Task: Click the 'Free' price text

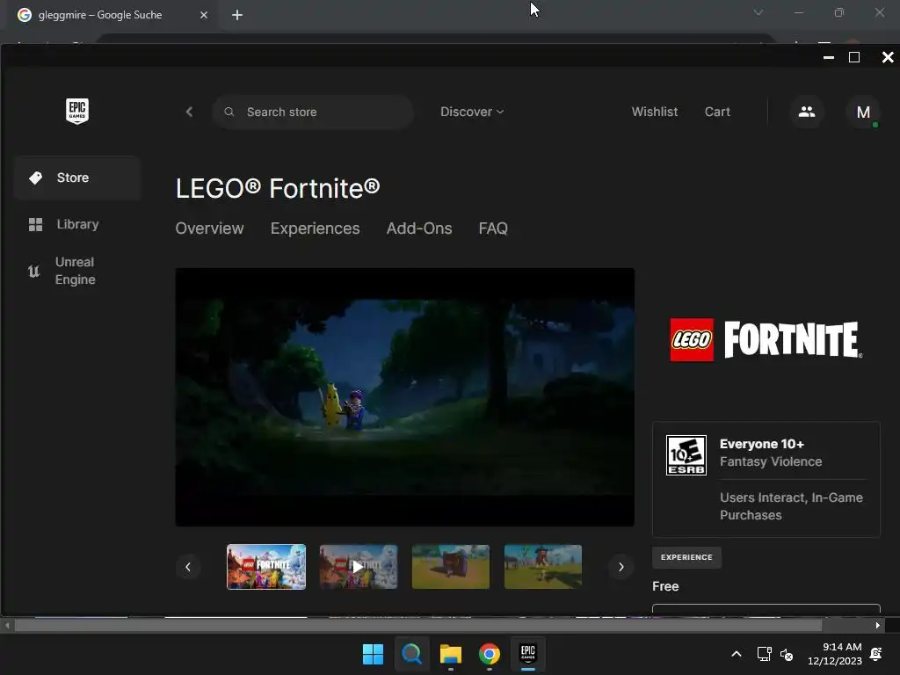Action: point(665,586)
